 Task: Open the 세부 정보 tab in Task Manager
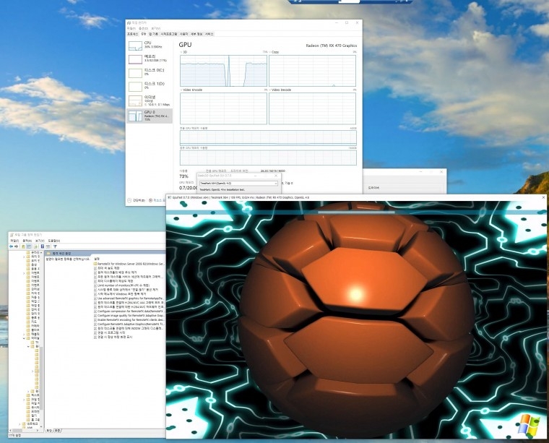tap(196, 34)
